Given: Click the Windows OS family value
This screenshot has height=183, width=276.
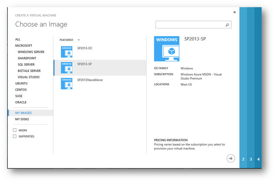Looking at the screenshot, I should tap(187, 68).
